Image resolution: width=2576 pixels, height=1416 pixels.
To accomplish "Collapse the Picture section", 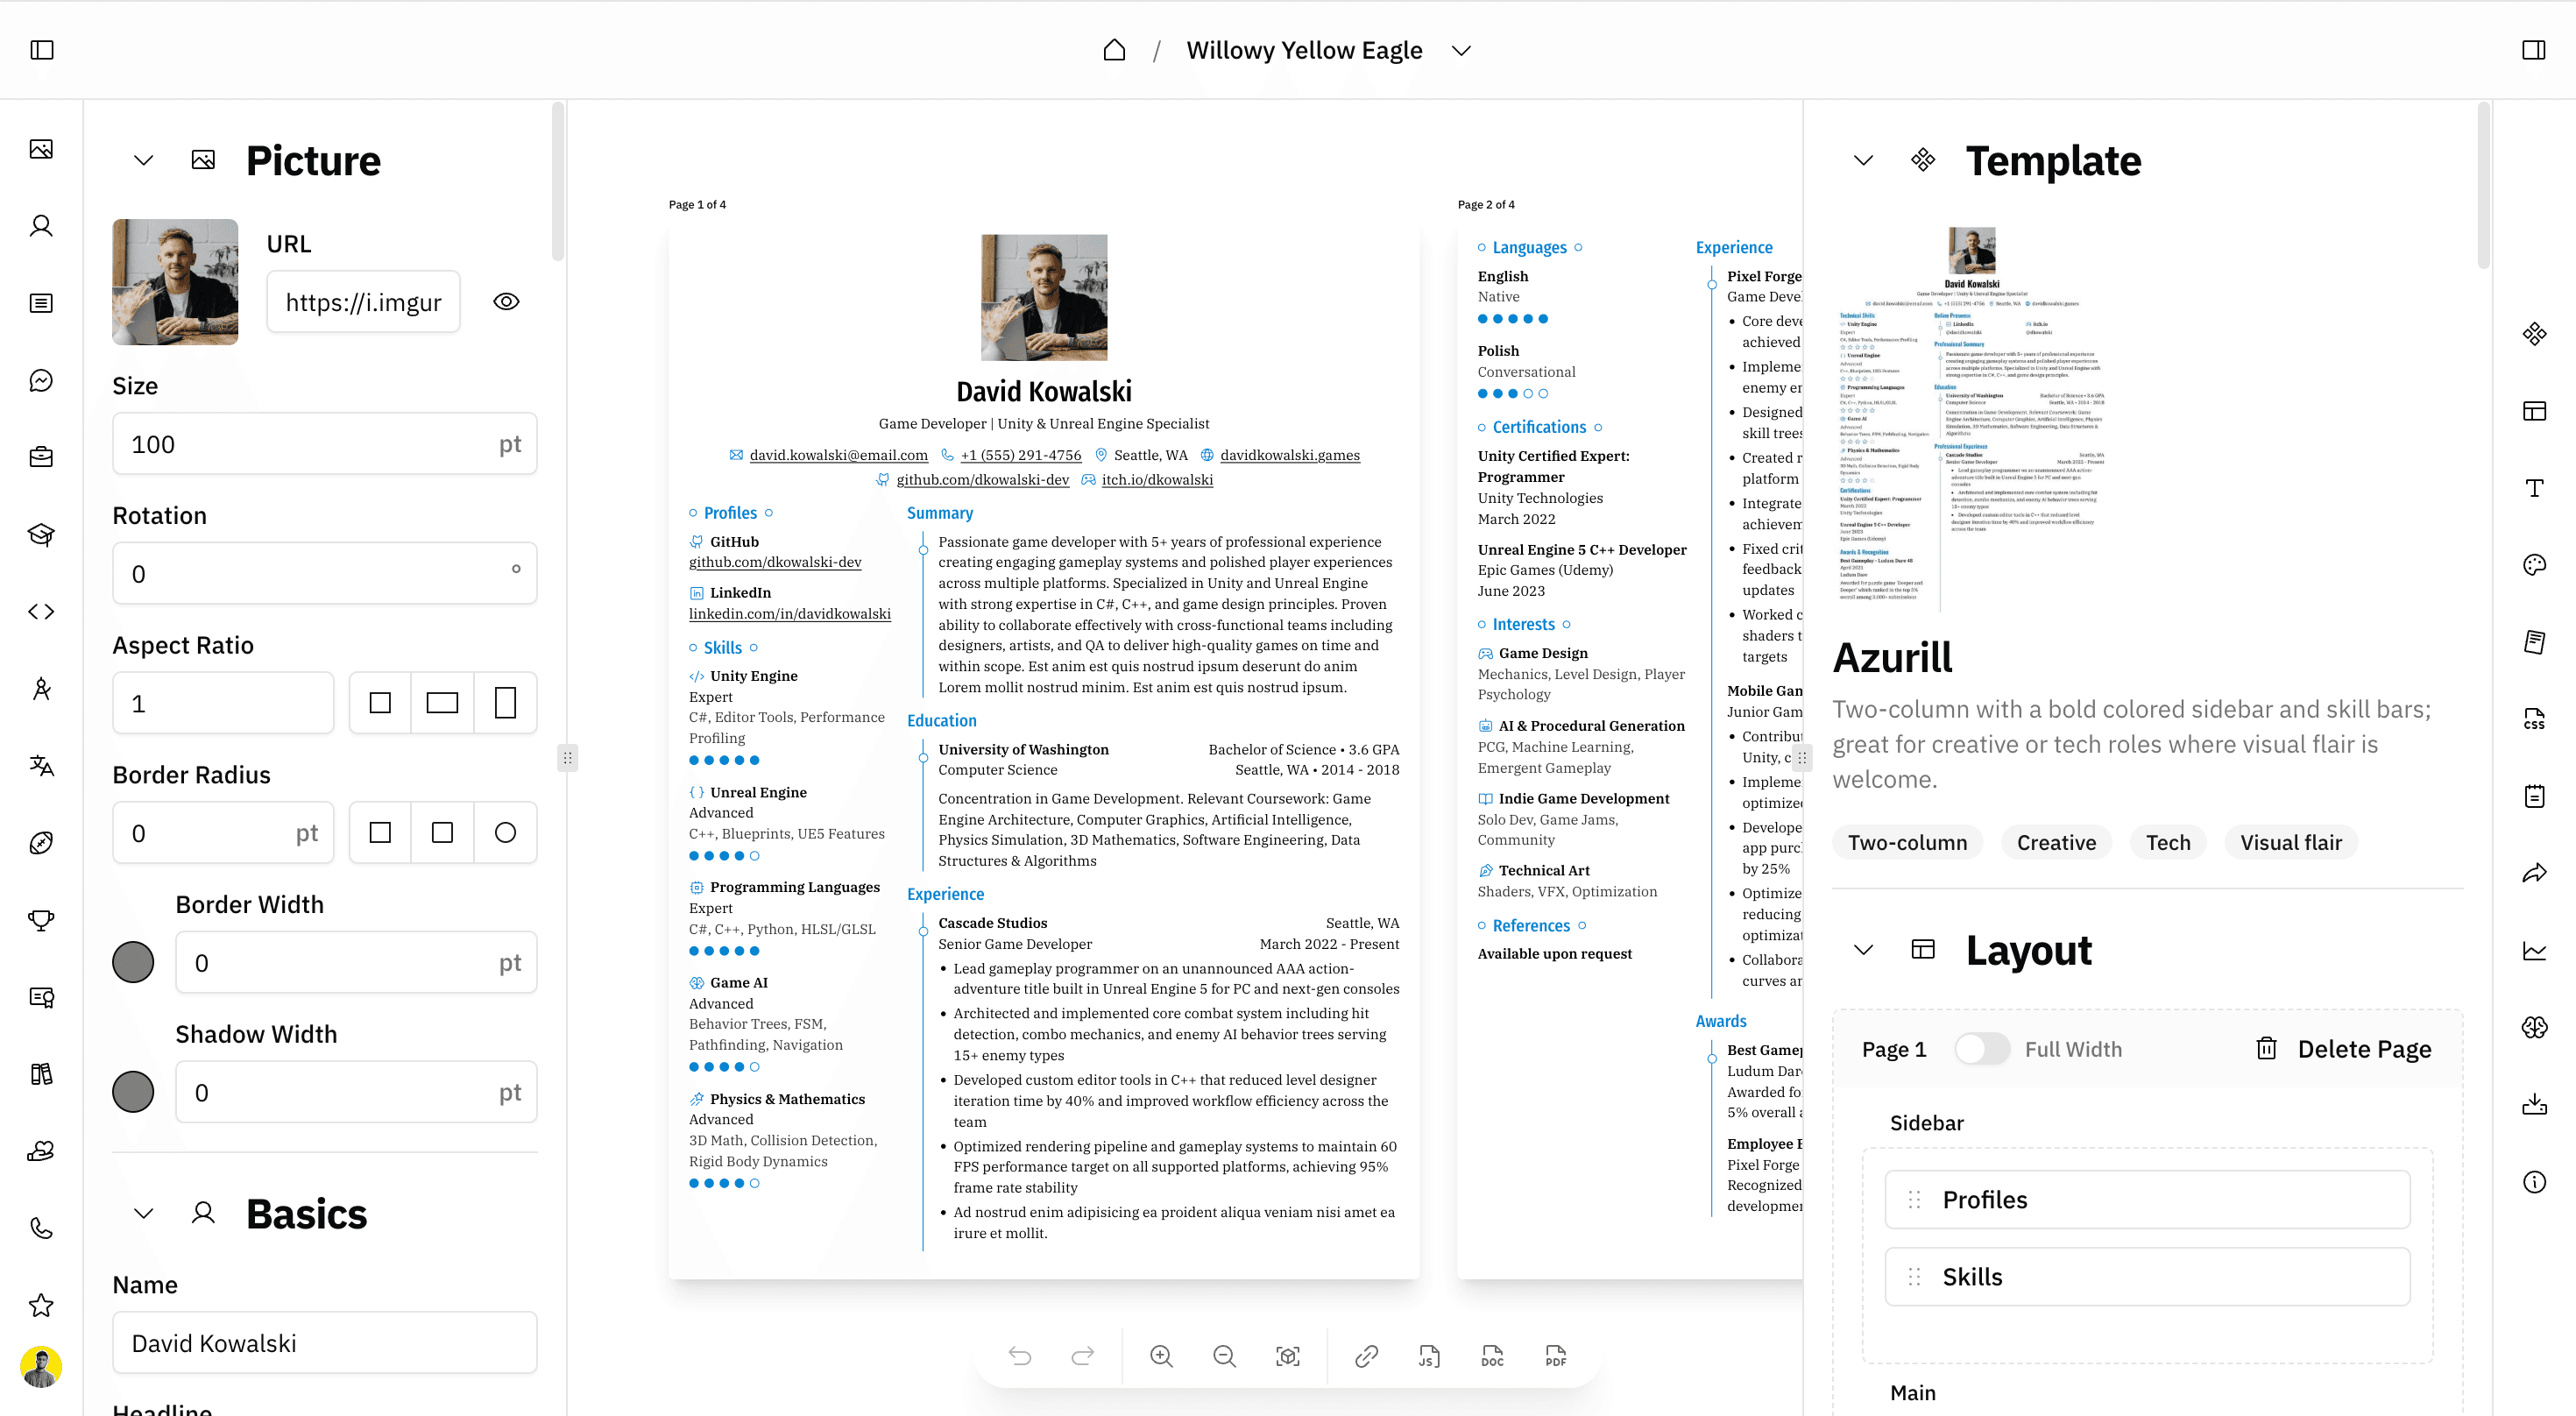I will pyautogui.click(x=144, y=161).
